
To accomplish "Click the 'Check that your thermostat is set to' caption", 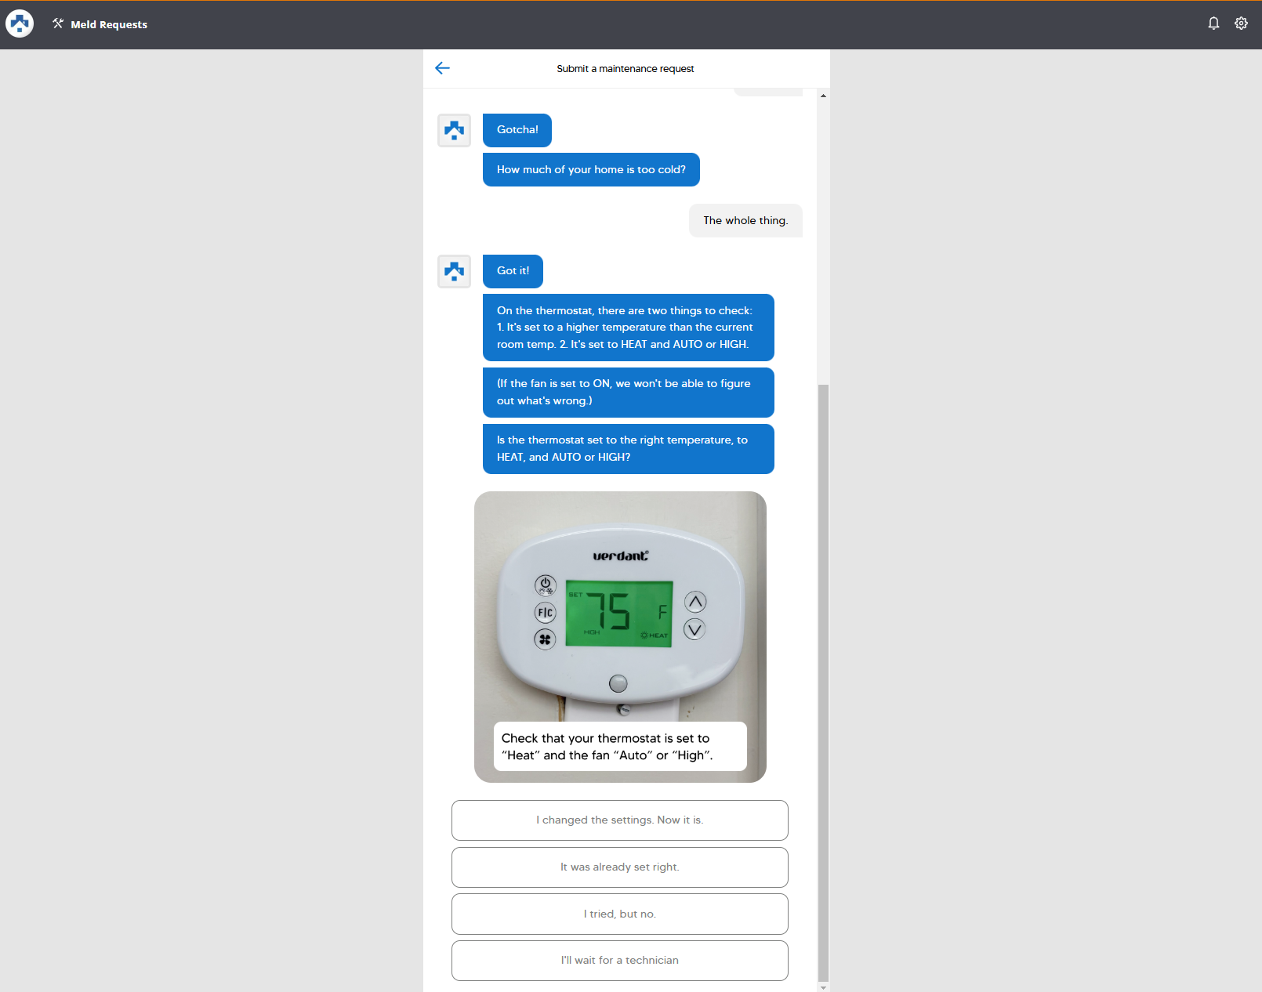I will point(620,747).
